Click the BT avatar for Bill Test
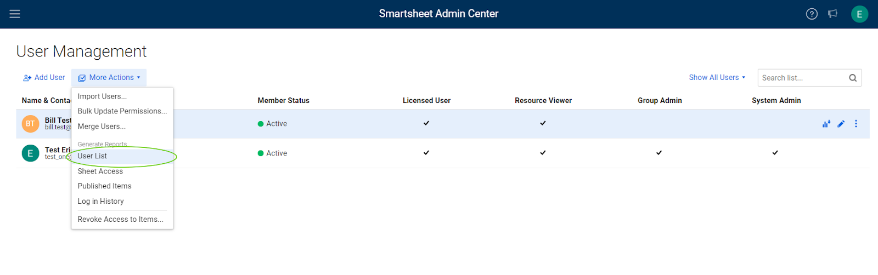This screenshot has height=275, width=878. pyautogui.click(x=30, y=124)
